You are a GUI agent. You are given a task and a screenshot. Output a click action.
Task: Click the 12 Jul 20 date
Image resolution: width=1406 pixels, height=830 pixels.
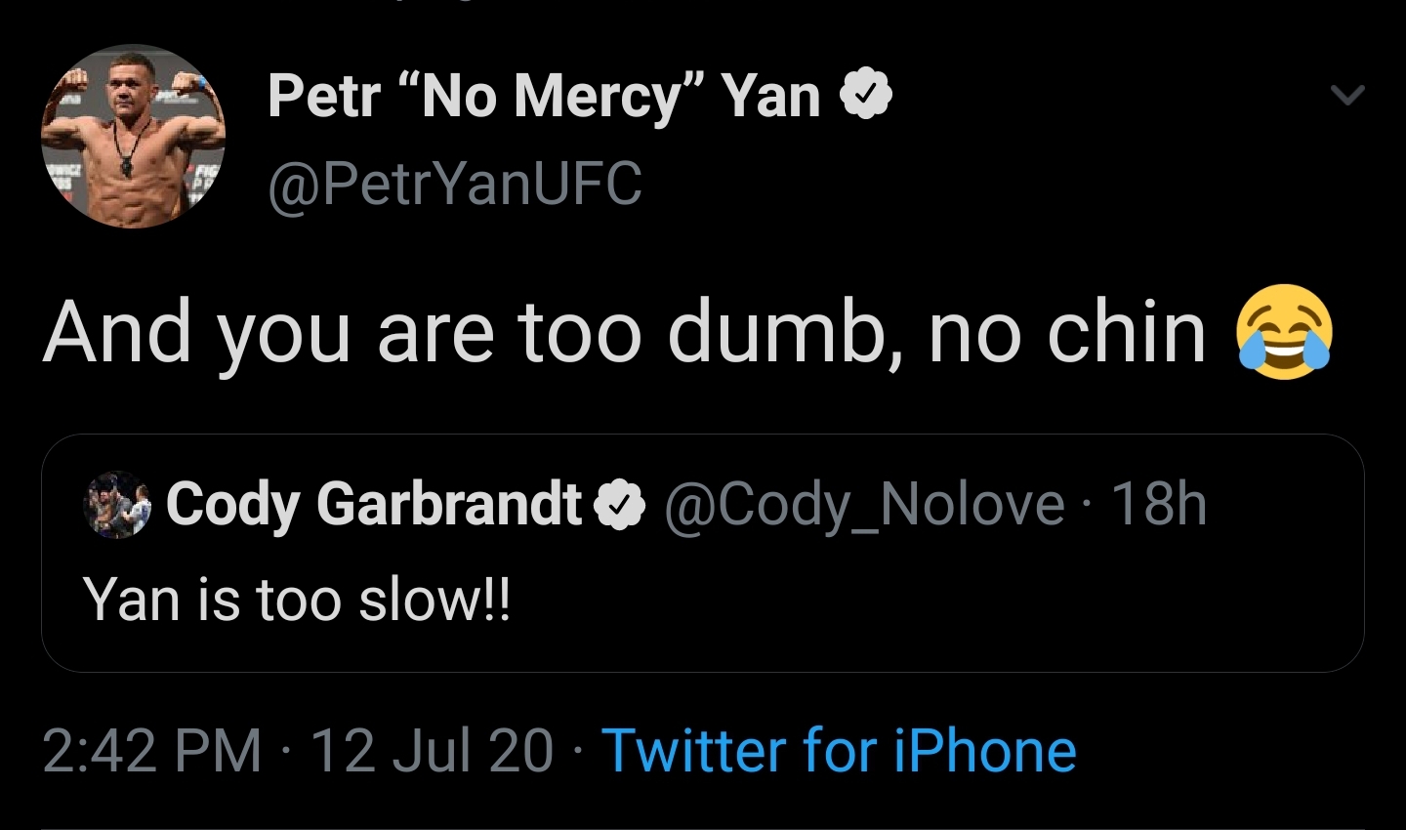pyautogui.click(x=432, y=751)
